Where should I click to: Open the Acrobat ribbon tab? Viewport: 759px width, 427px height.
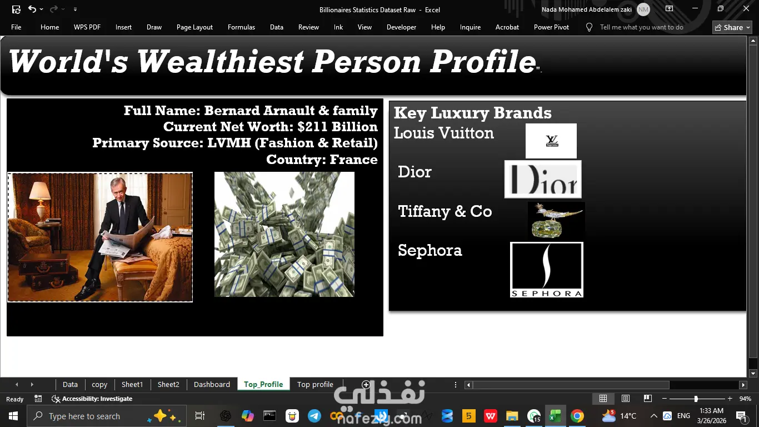[507, 27]
